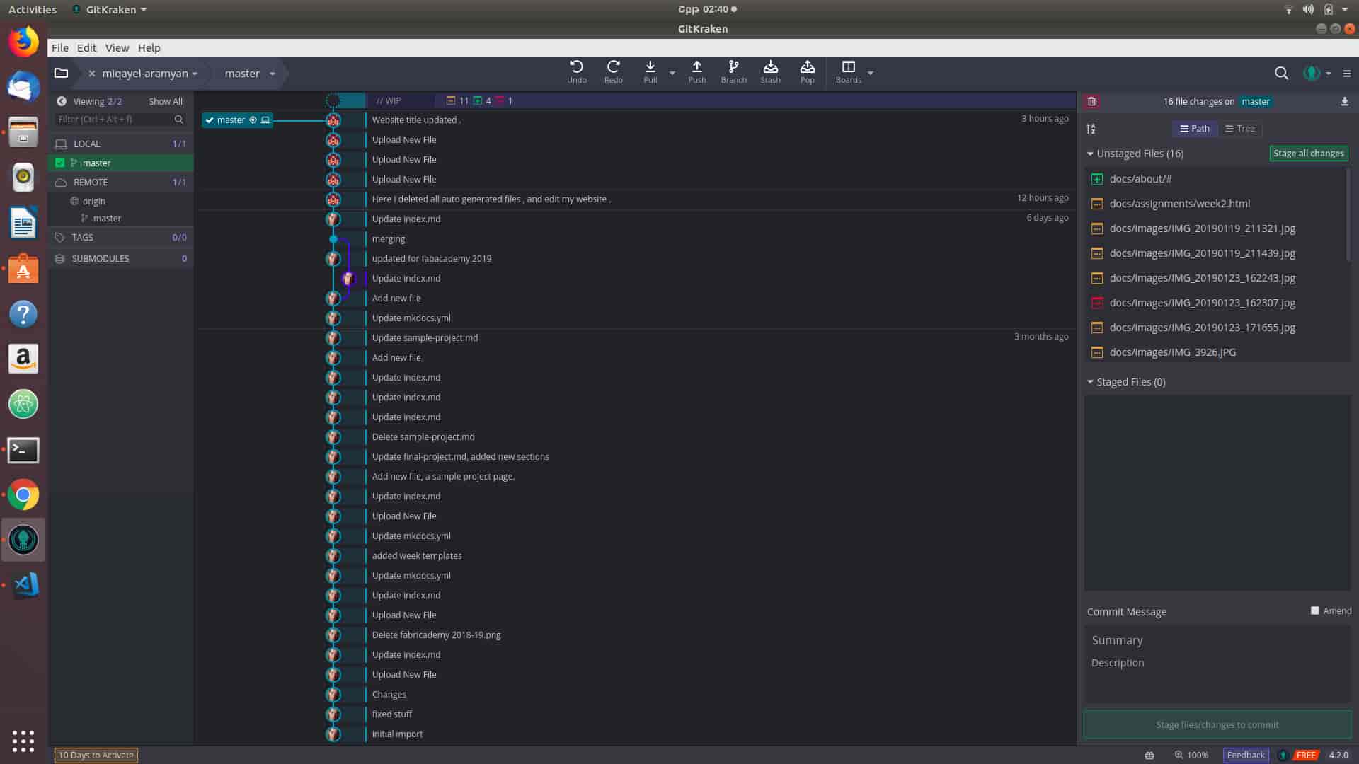Enable the Amend checkbox
The width and height of the screenshot is (1359, 764).
pos(1314,610)
